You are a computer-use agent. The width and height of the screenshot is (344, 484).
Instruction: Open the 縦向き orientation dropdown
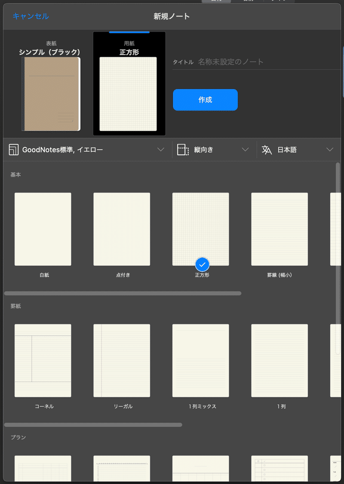click(214, 150)
